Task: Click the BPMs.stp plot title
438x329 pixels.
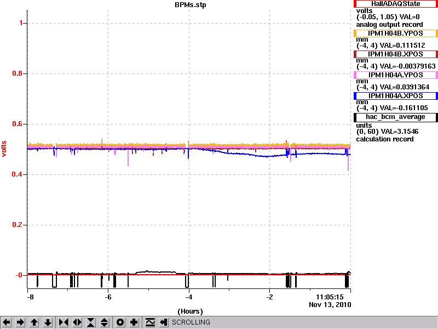Action: [x=191, y=5]
